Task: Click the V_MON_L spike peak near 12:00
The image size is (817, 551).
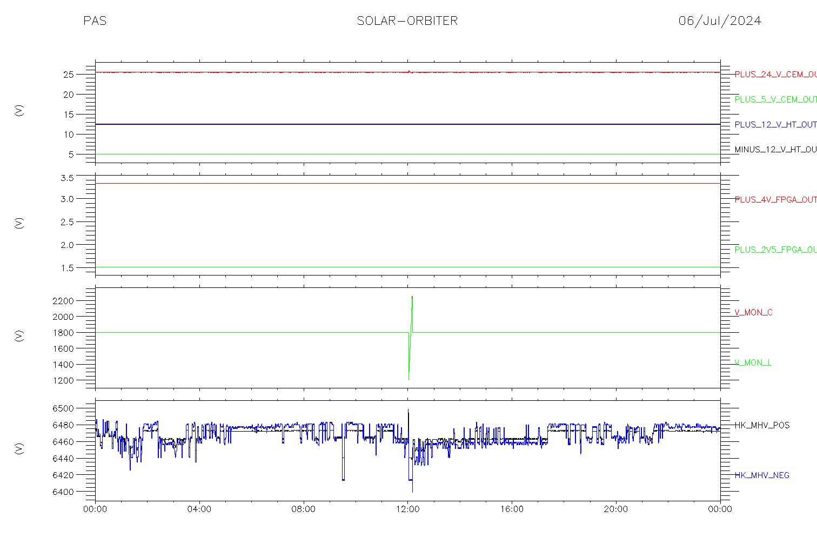Action: (x=412, y=297)
